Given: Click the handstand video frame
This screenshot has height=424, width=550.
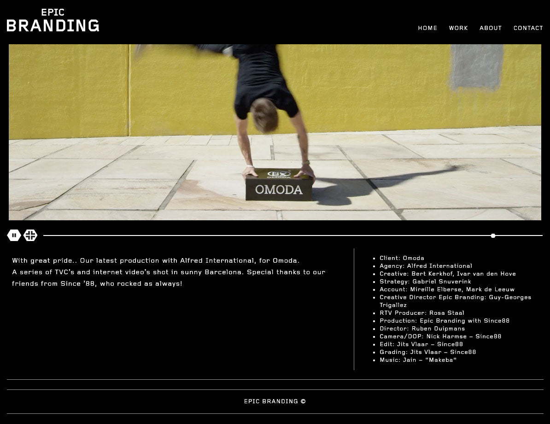Looking at the screenshot, I should coord(275,132).
